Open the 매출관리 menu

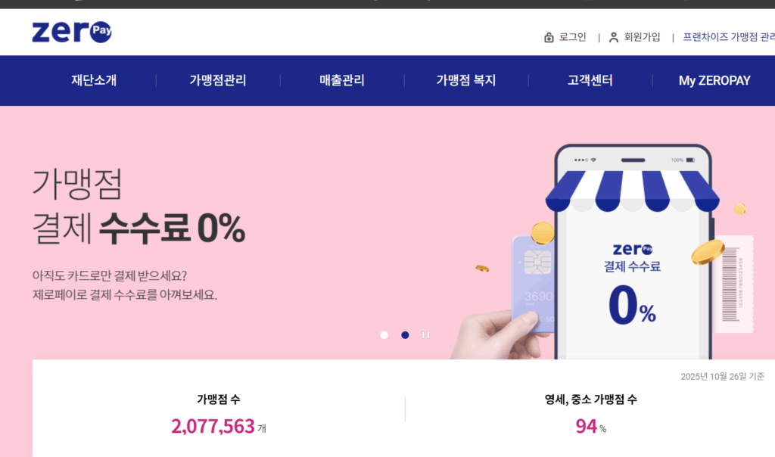tap(342, 80)
